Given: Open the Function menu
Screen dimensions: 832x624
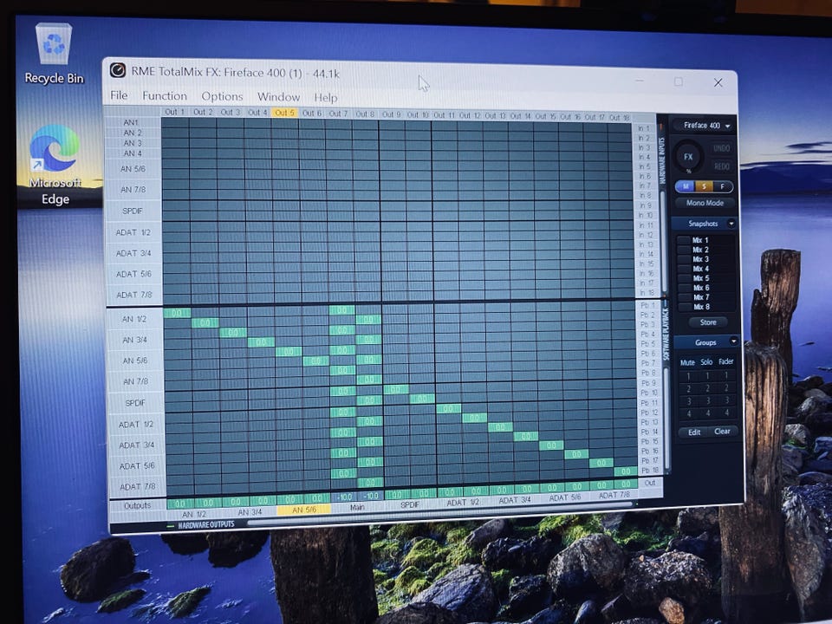Looking at the screenshot, I should [165, 96].
